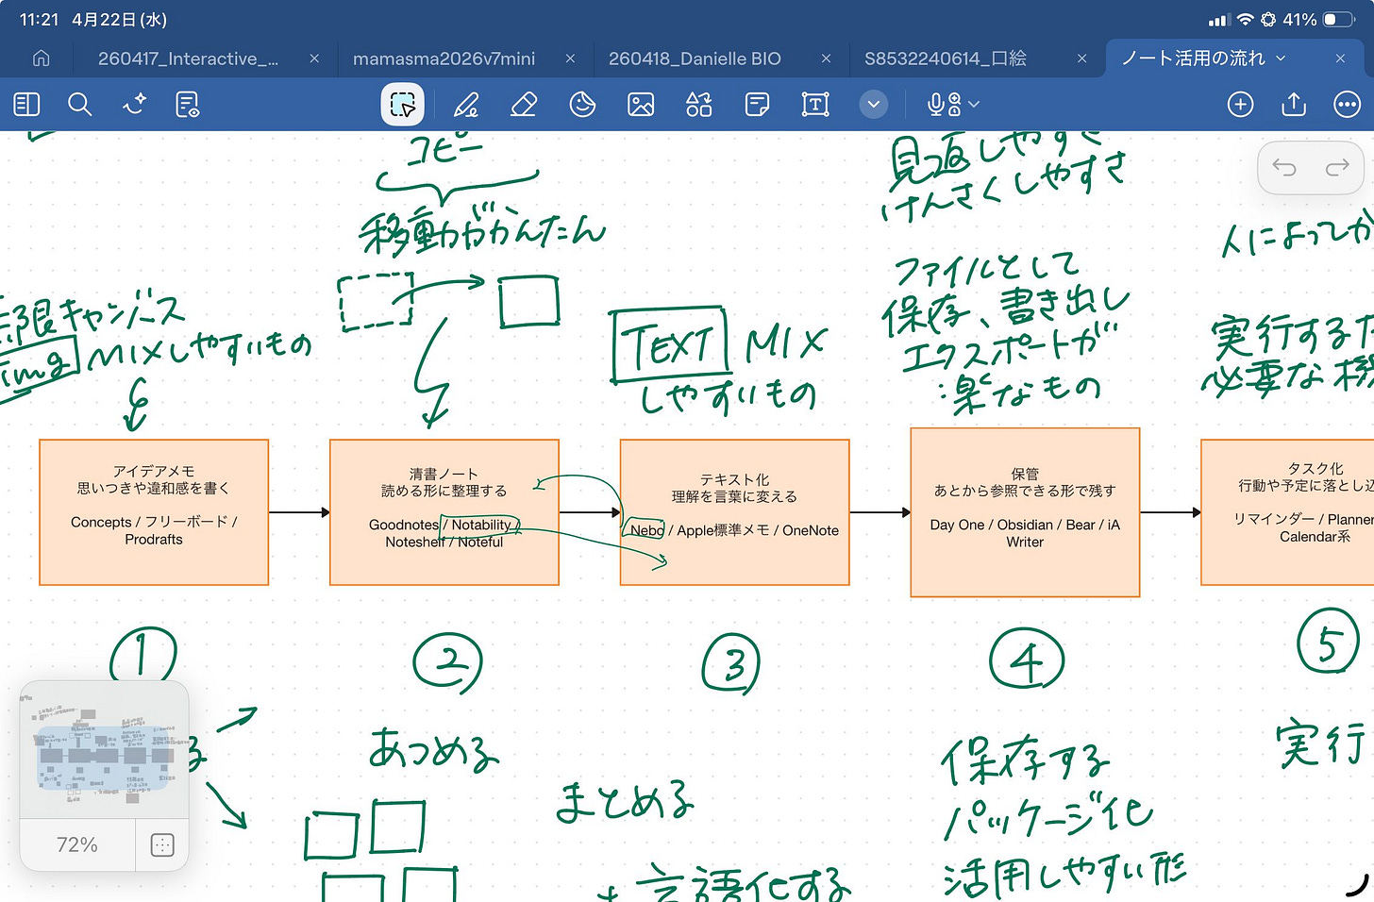Open the more options ellipsis menu
This screenshot has height=902, width=1374.
(x=1347, y=104)
